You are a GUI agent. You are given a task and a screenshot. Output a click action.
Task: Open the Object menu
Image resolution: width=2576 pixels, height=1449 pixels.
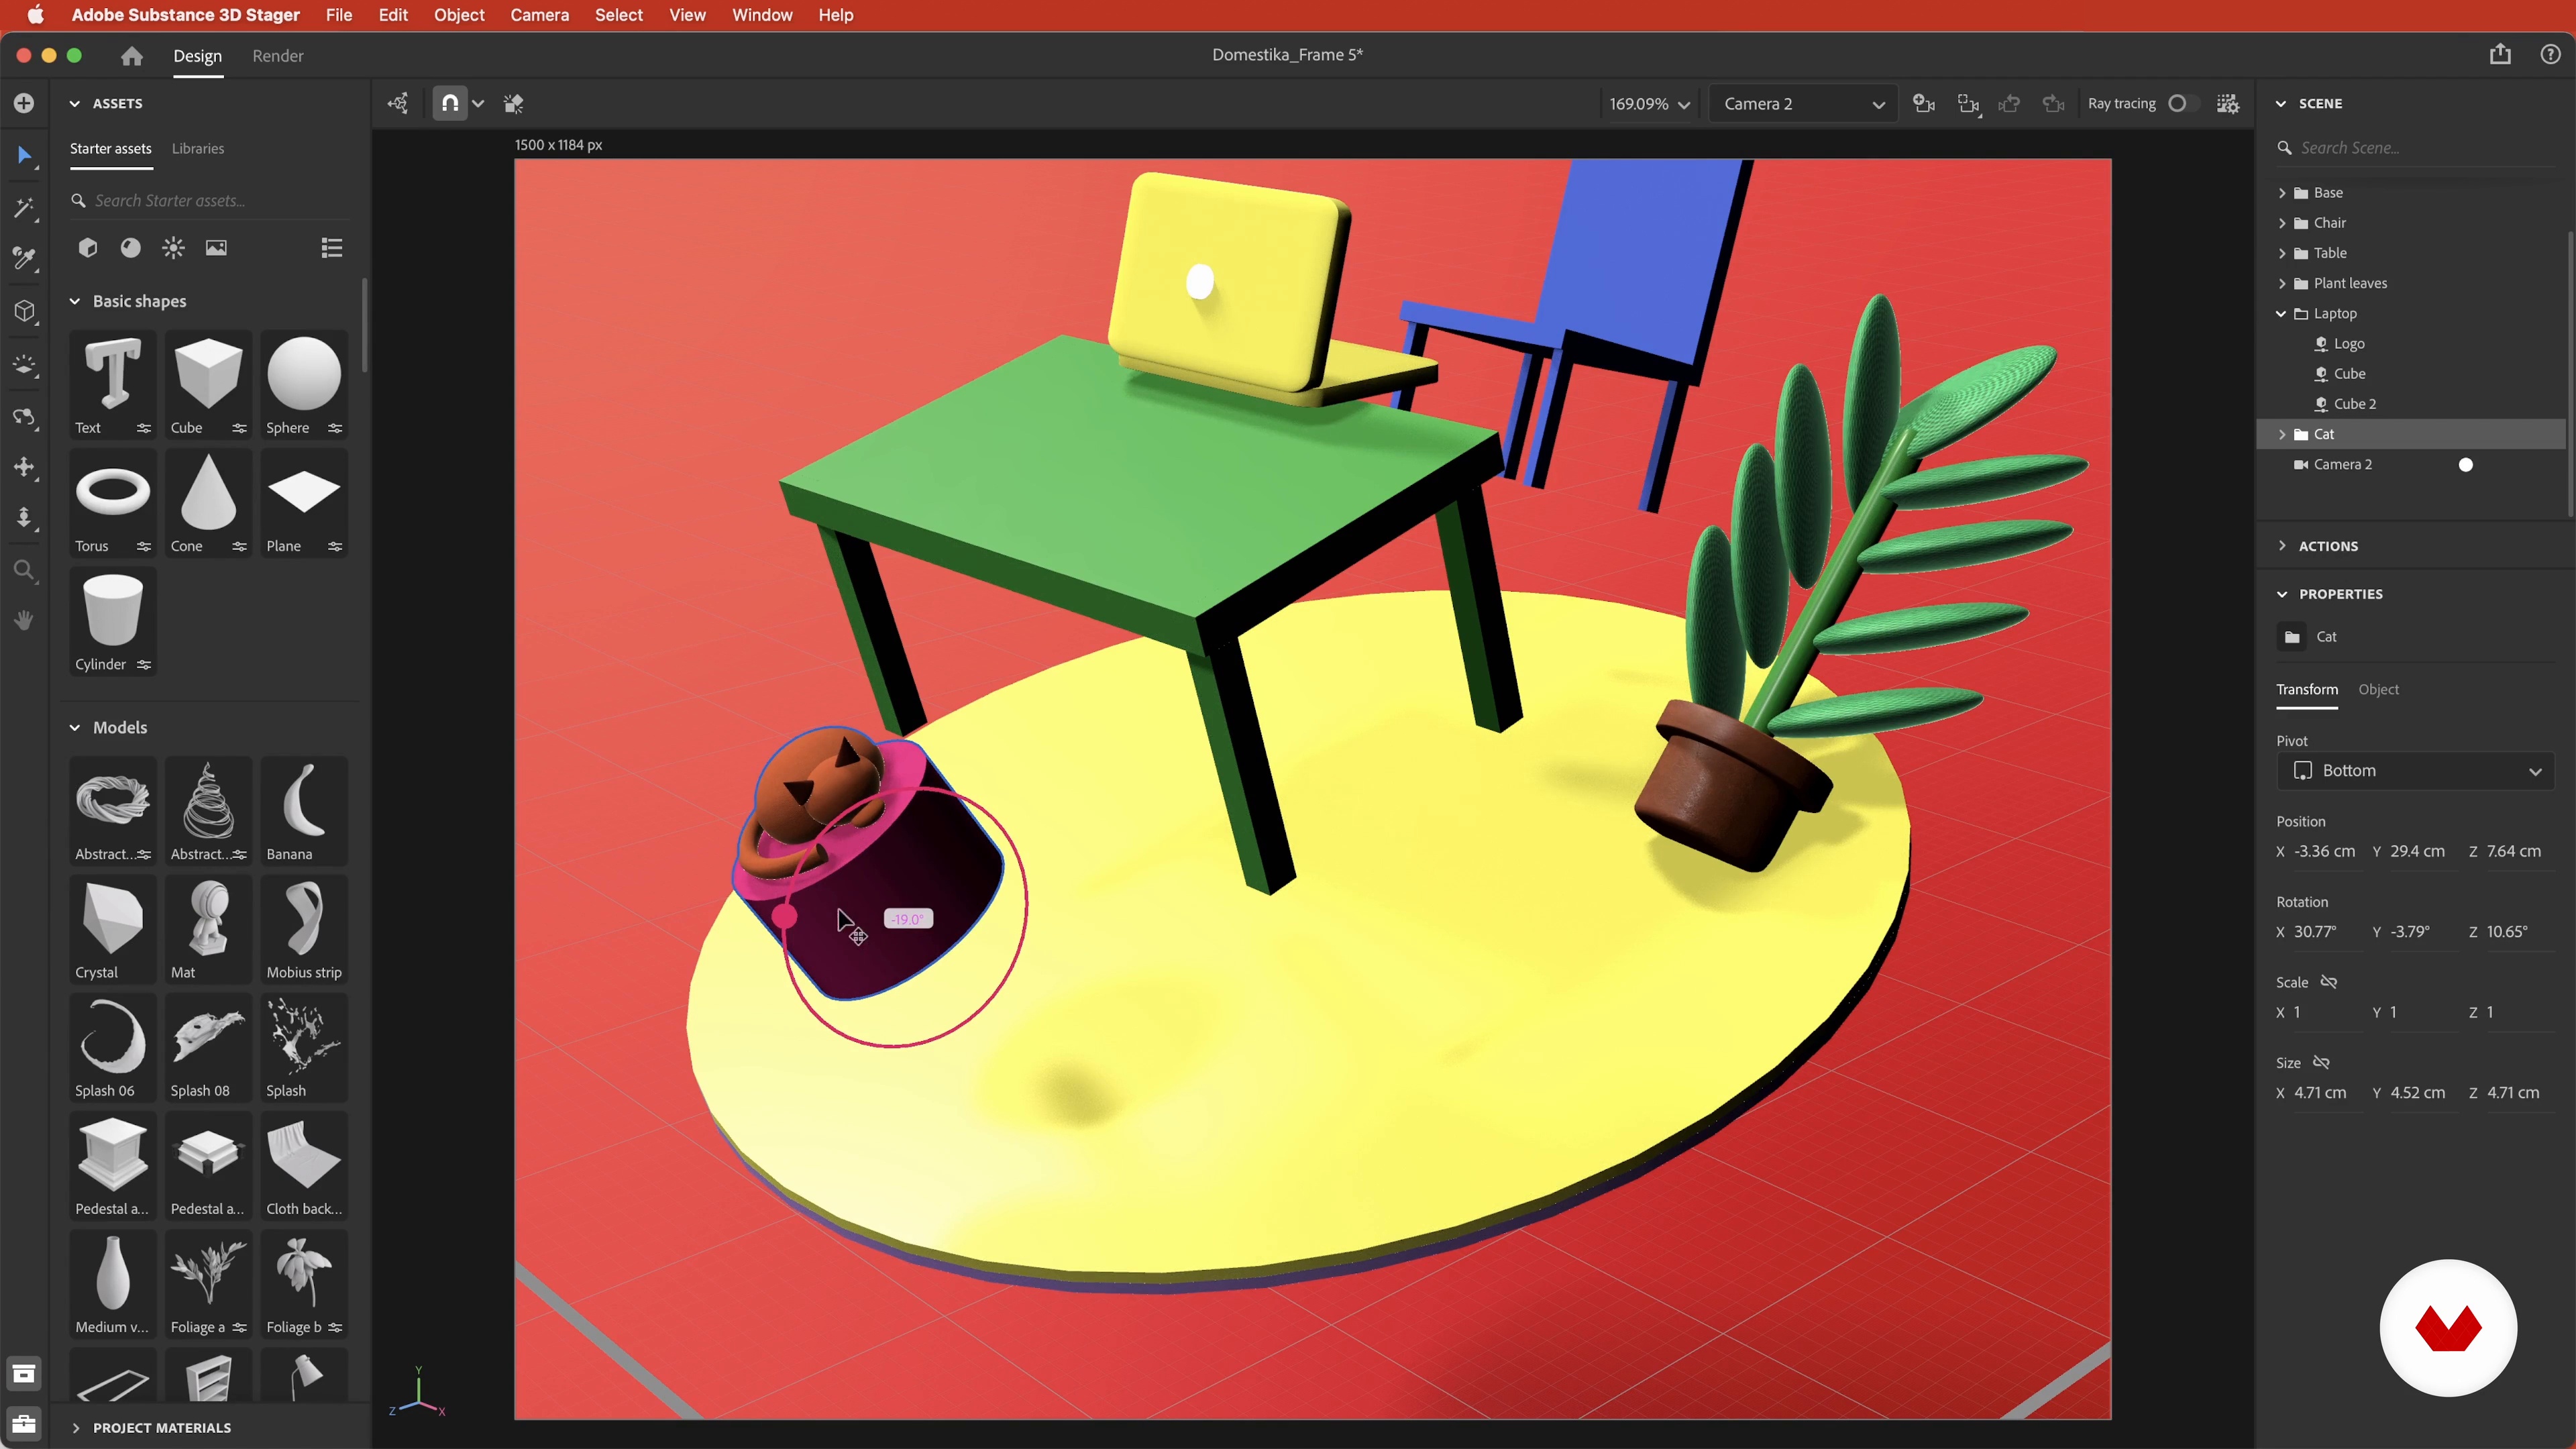pos(459,15)
